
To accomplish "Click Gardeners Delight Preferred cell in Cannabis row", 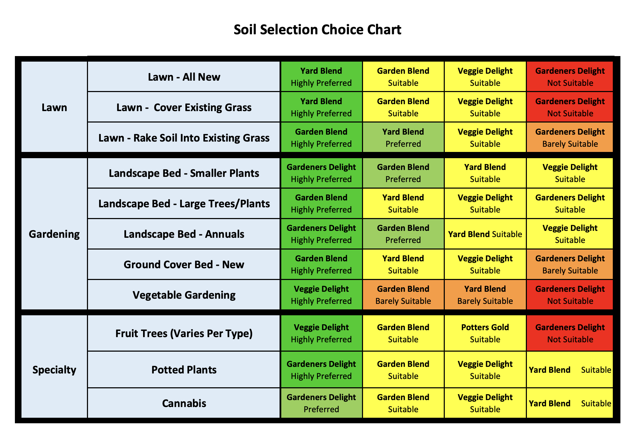I will click(321, 403).
